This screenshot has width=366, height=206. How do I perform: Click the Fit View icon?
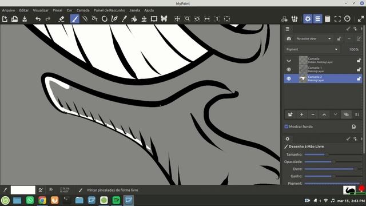point(227,19)
